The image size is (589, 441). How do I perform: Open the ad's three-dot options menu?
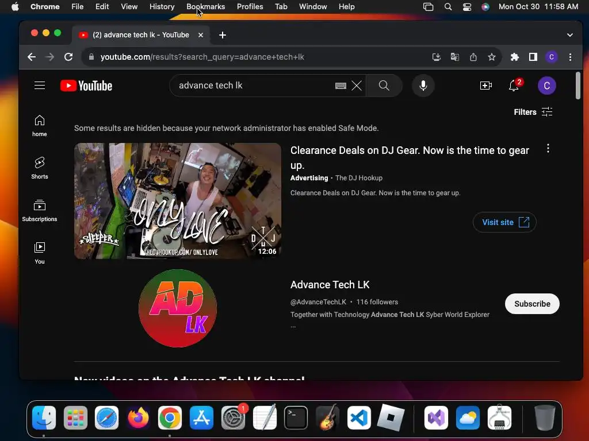tap(548, 149)
